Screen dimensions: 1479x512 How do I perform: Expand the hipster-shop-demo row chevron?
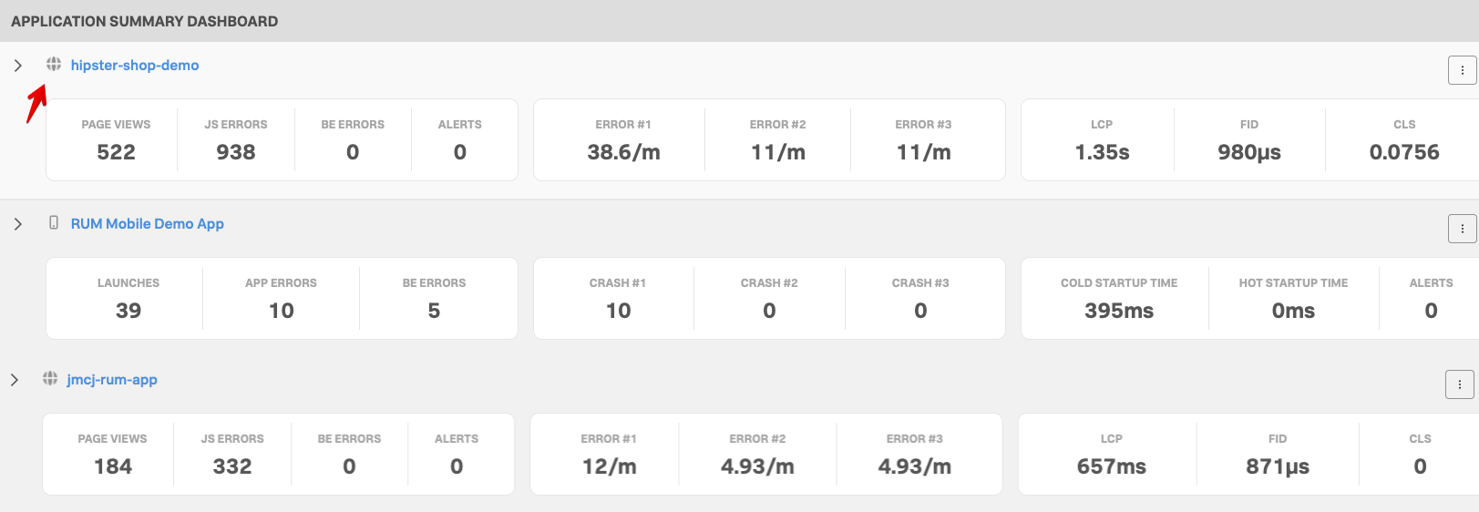click(x=17, y=66)
